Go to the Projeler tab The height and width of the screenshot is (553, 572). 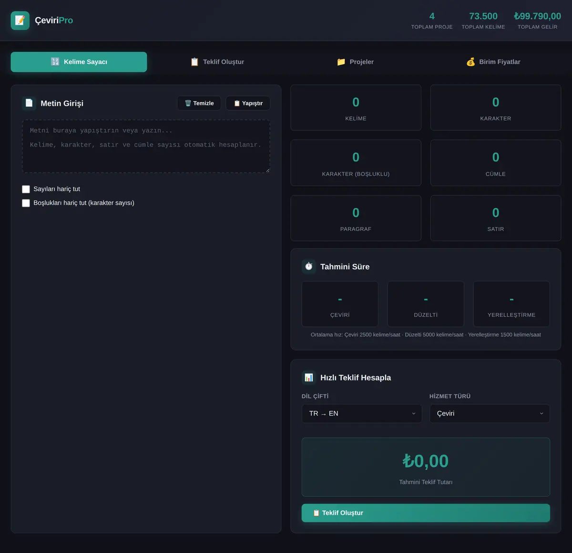(355, 62)
